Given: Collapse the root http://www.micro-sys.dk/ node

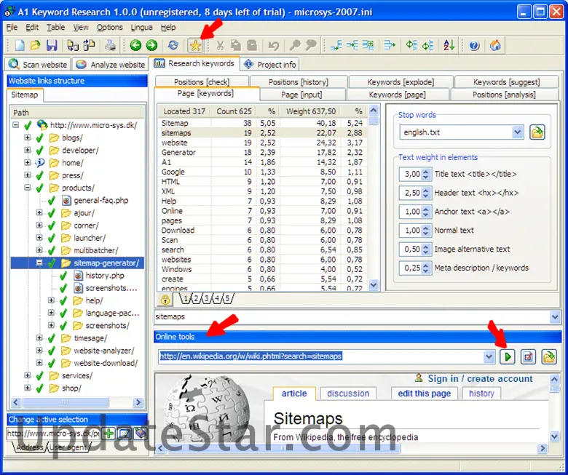Looking at the screenshot, I should click(15, 125).
